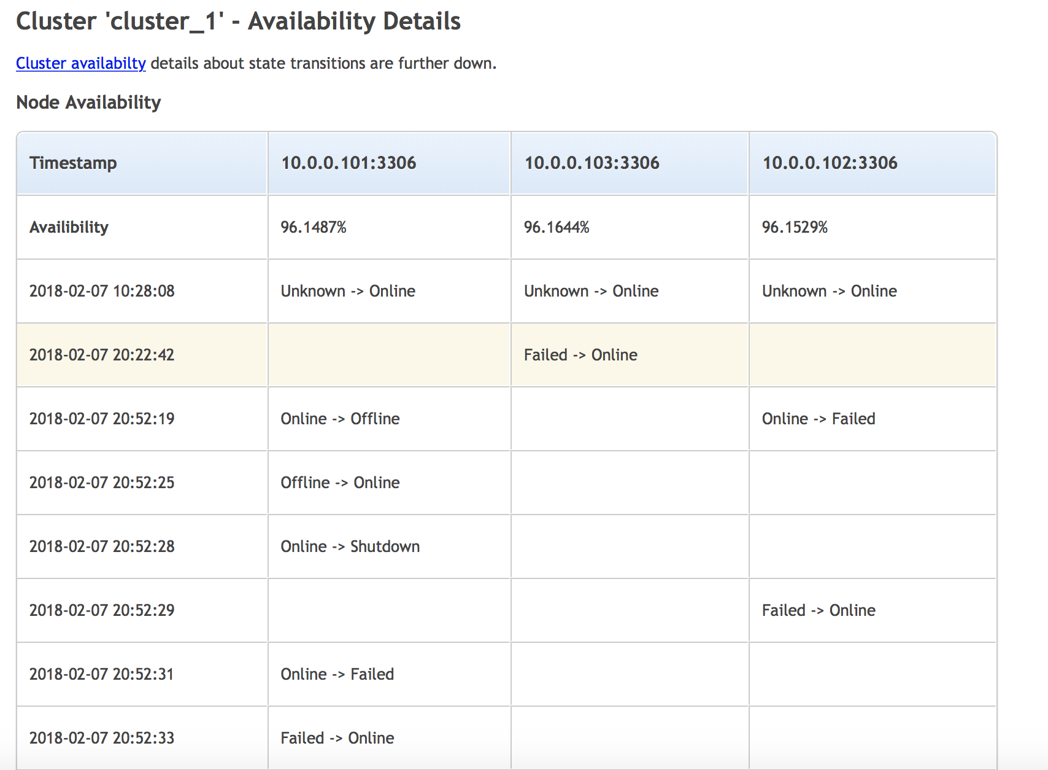Click Failed -> Online at 20:52:33
The height and width of the screenshot is (770, 1048).
(337, 738)
